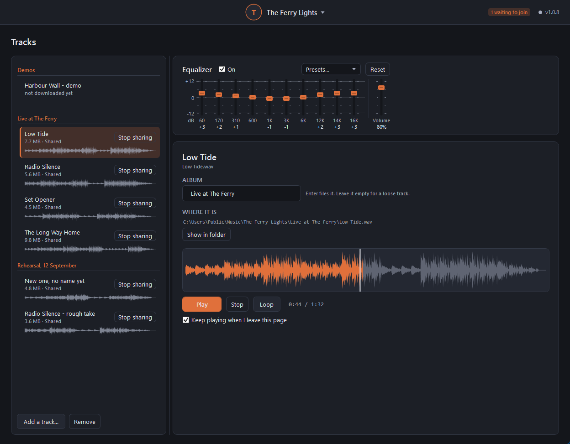Open the Presets dropdown
Image resolution: width=570 pixels, height=444 pixels.
pyautogui.click(x=331, y=69)
